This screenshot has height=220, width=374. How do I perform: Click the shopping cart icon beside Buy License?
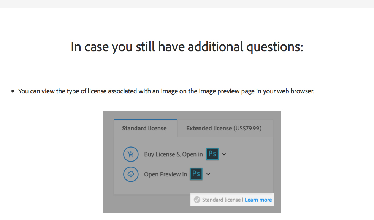[131, 154]
